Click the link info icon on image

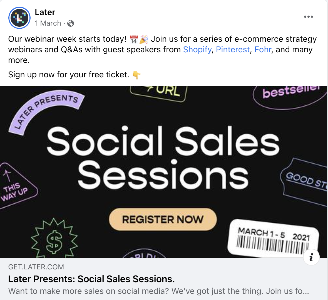(x=311, y=257)
